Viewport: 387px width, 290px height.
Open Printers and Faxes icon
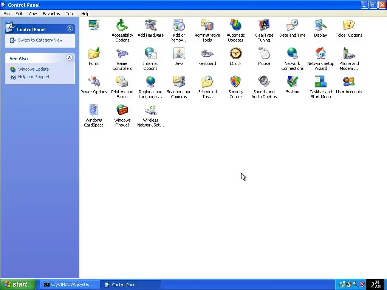coord(122,82)
